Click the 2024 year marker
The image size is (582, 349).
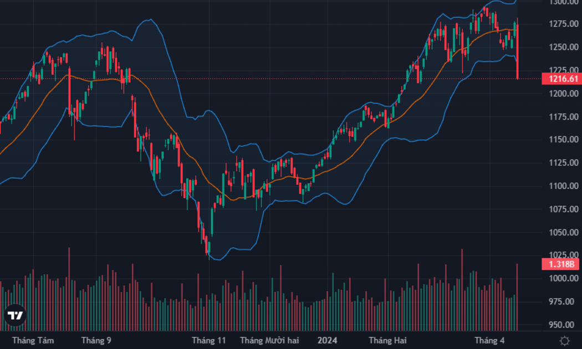(x=328, y=341)
